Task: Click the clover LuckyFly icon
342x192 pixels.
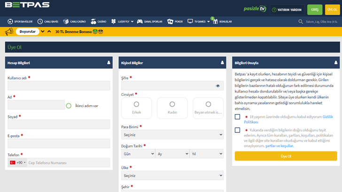Action: click(x=113, y=21)
